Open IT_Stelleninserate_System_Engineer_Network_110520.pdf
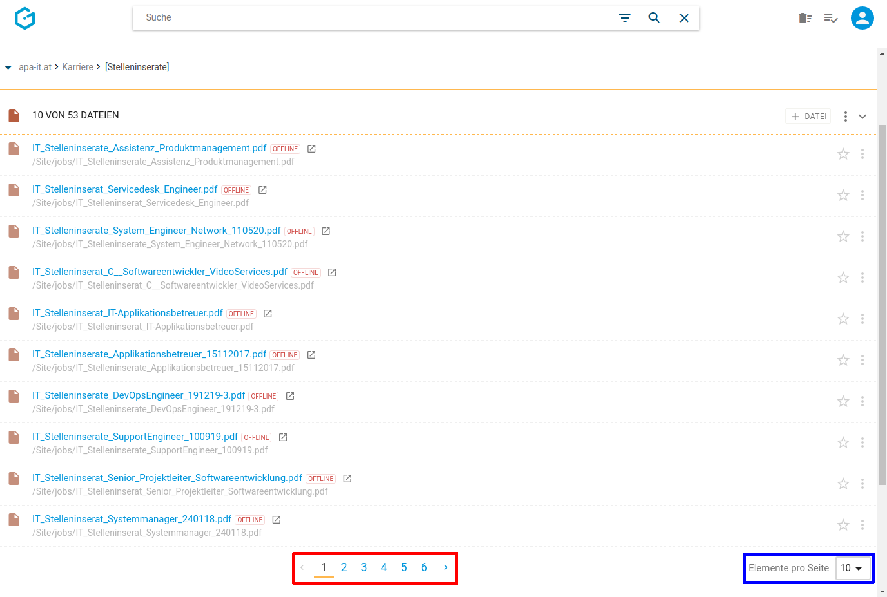This screenshot has height=597, width=887. pos(157,231)
